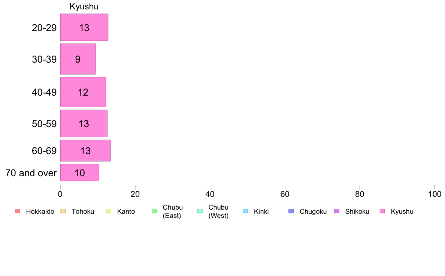
Task: Click the Hokkaido legend text label
Action: pos(40,211)
